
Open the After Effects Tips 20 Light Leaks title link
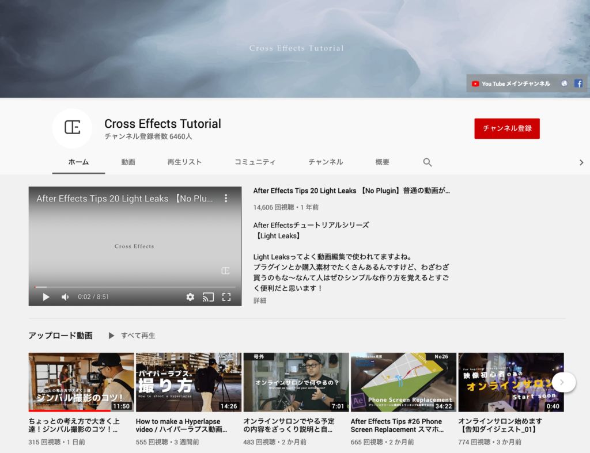[351, 191]
